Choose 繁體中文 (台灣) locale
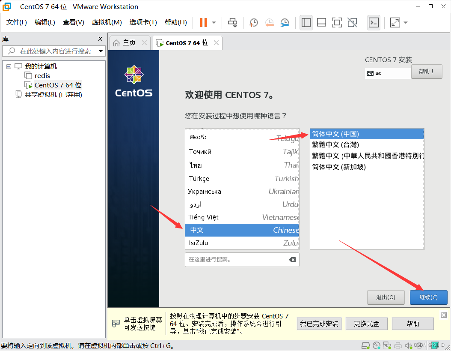The height and width of the screenshot is (351, 451). coord(367,145)
